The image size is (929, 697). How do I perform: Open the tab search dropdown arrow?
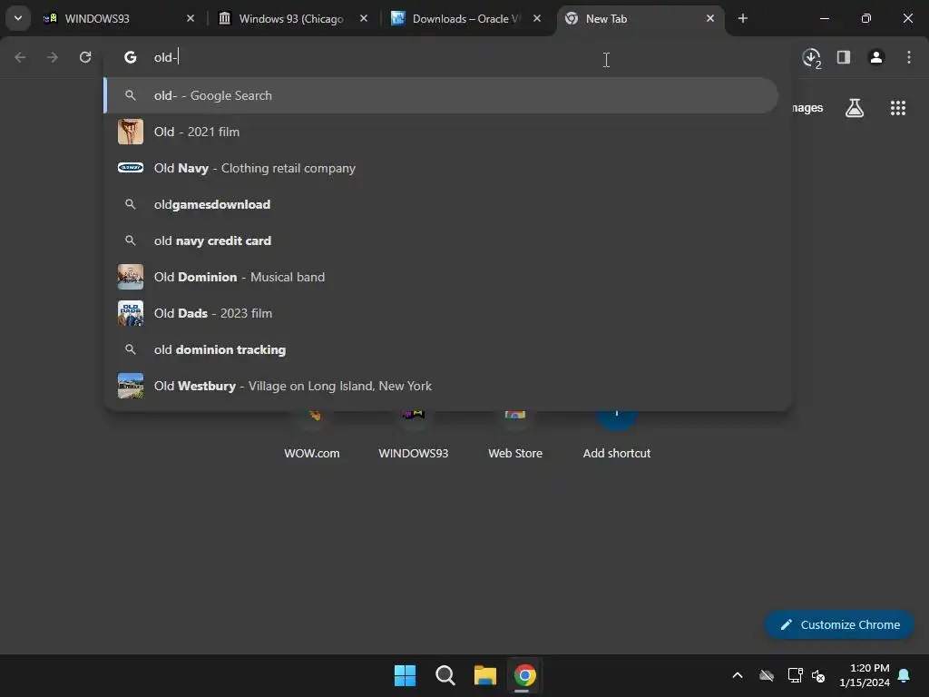point(18,18)
